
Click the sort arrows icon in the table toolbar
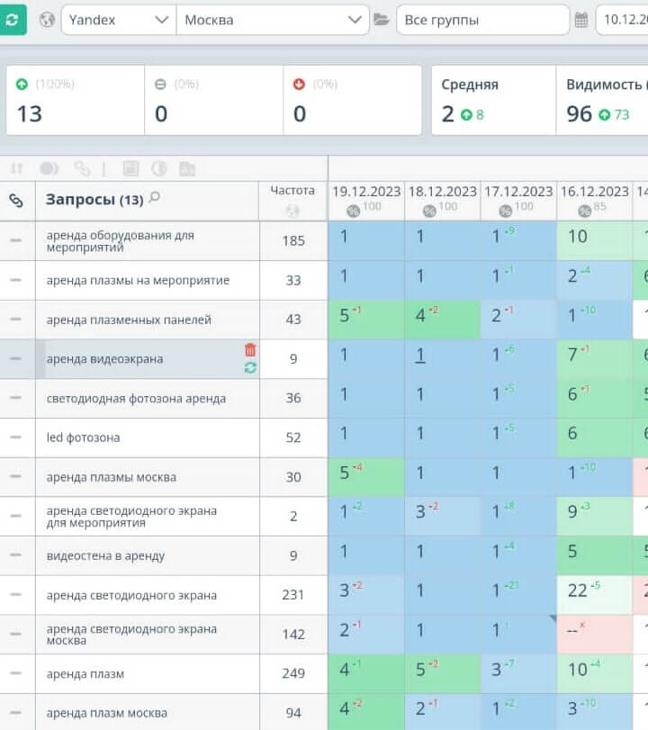[16, 168]
